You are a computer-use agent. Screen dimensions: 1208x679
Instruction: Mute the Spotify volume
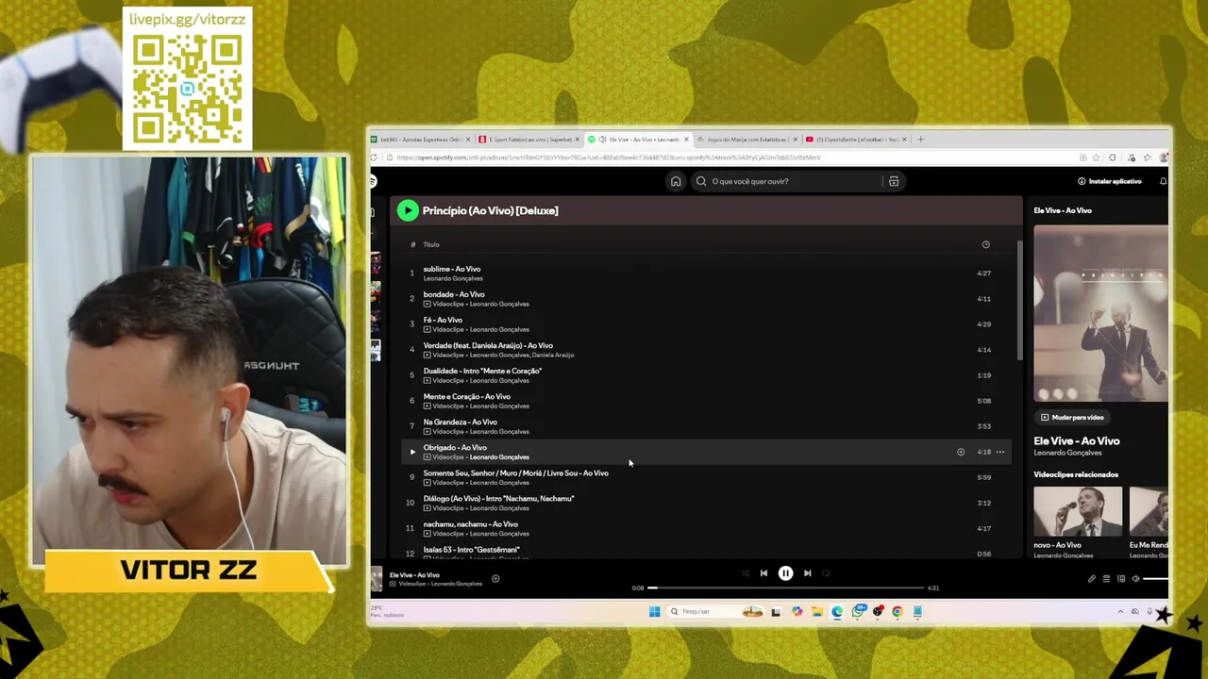coord(1135,579)
